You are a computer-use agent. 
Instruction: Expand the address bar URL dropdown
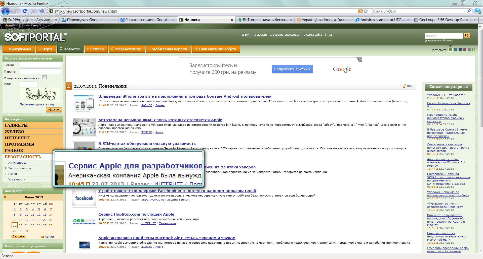(371, 11)
